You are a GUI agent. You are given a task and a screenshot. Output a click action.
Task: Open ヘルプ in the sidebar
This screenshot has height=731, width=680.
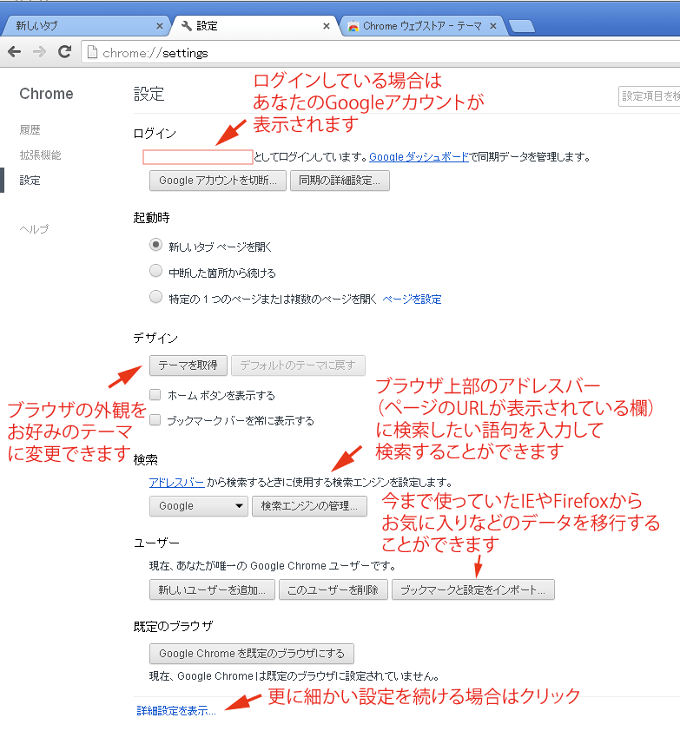(34, 229)
